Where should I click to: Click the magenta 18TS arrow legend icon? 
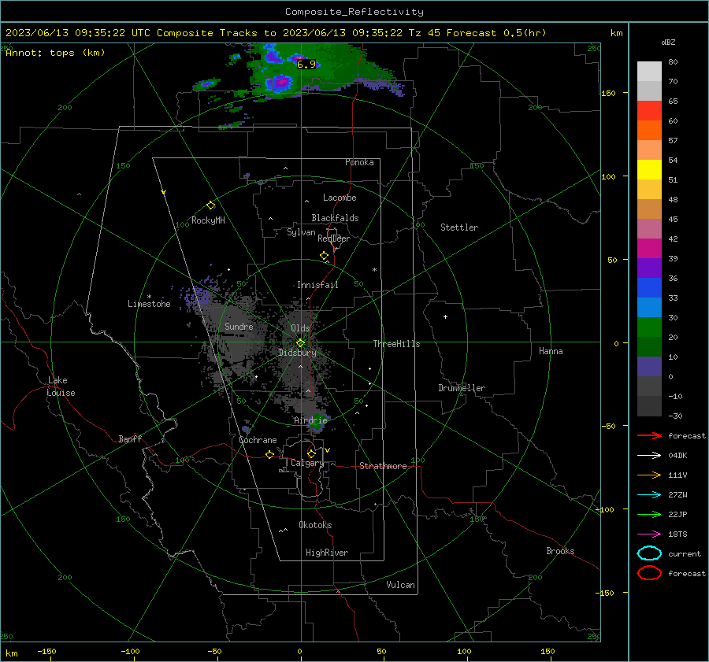click(x=649, y=534)
